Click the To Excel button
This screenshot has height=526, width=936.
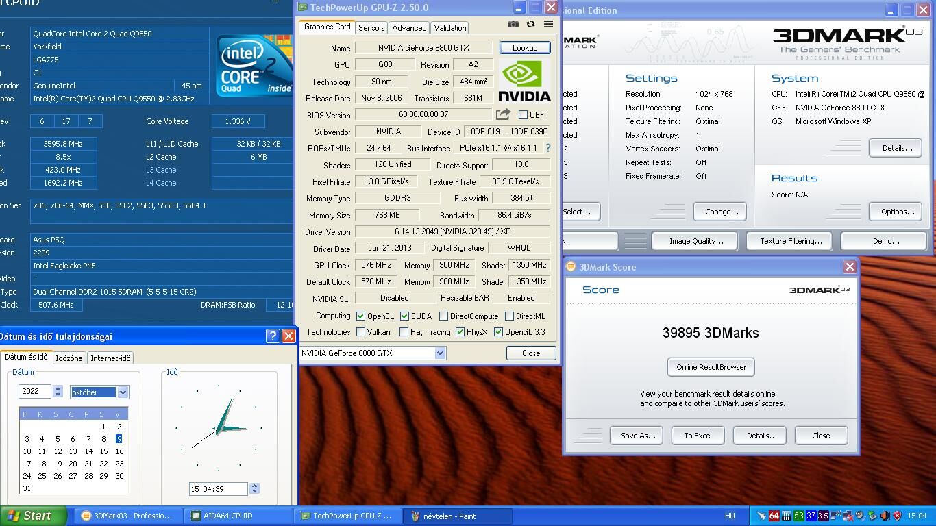(x=698, y=435)
